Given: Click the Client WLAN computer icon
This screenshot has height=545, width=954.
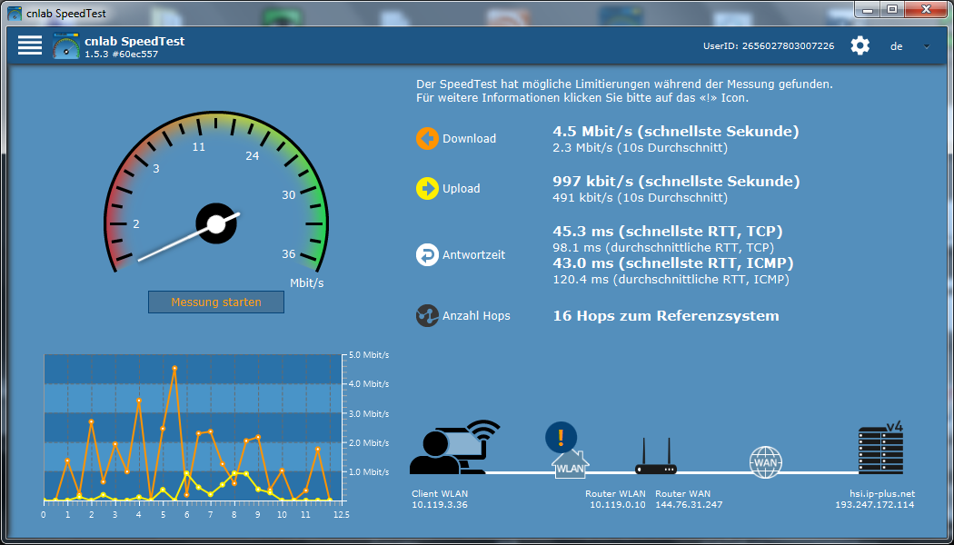Looking at the screenshot, I should [454, 447].
